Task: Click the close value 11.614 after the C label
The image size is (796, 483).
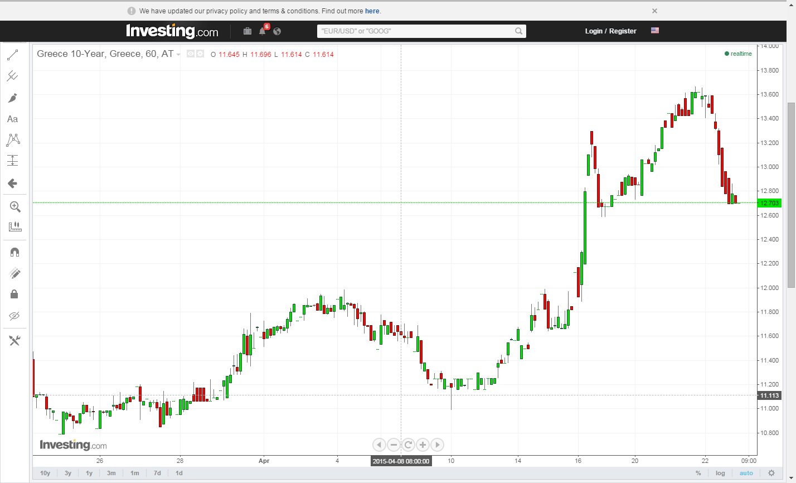Action: [323, 54]
